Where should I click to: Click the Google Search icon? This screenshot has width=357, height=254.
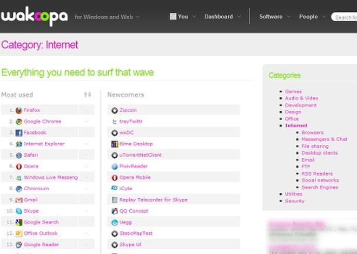click(x=19, y=222)
